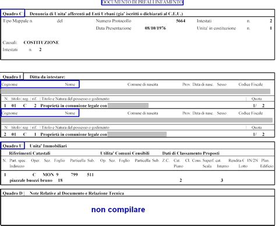Click the 'Unita' in costituzione' label
The height and width of the screenshot is (226, 276).
click(x=216, y=28)
